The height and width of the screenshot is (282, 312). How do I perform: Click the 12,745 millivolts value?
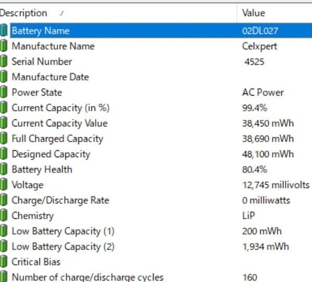tap(276, 185)
